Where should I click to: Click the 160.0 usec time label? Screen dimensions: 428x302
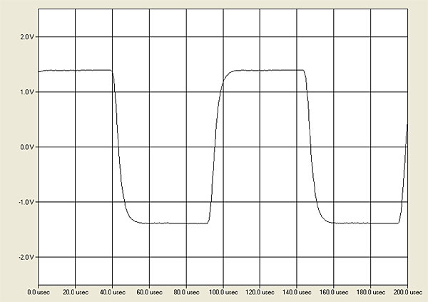click(x=333, y=292)
